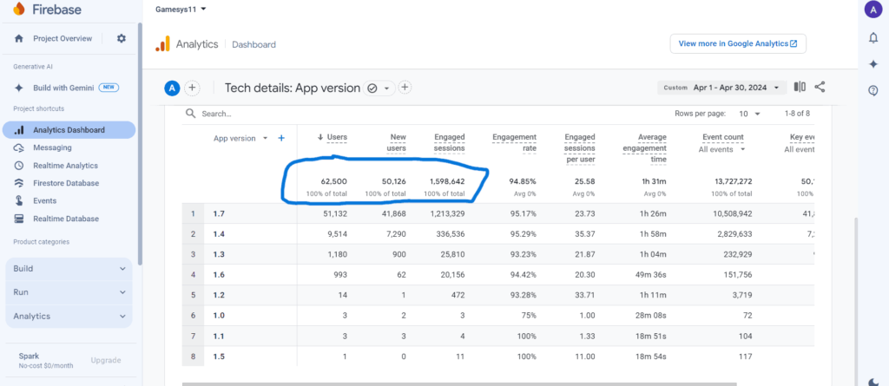Select Firestore Database from sidebar
This screenshot has height=386, width=889.
[66, 183]
